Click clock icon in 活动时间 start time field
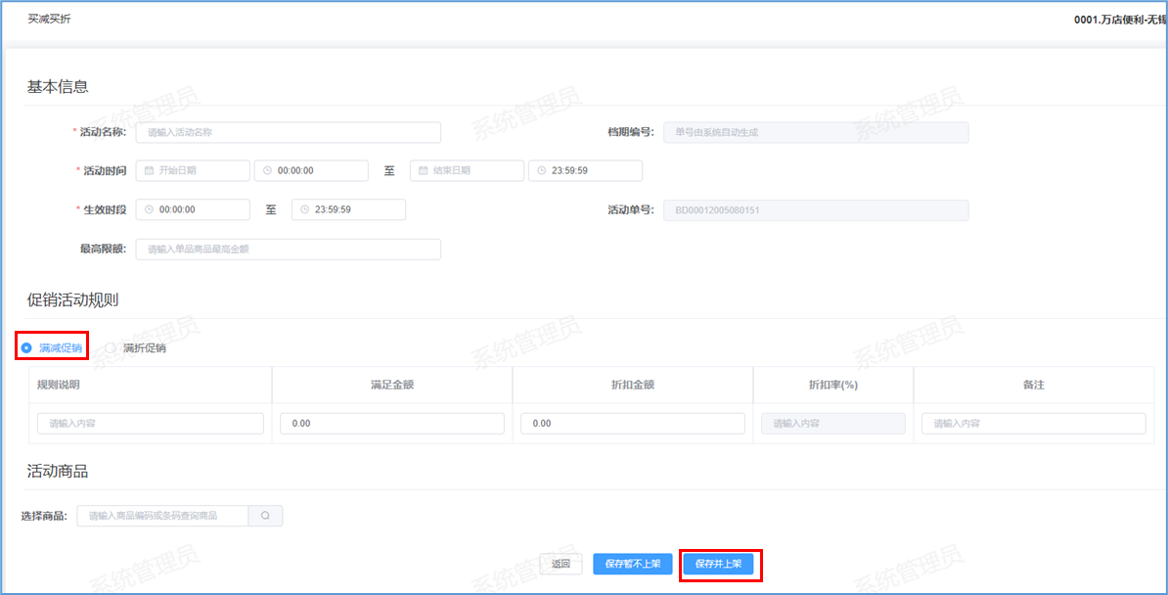 [267, 170]
